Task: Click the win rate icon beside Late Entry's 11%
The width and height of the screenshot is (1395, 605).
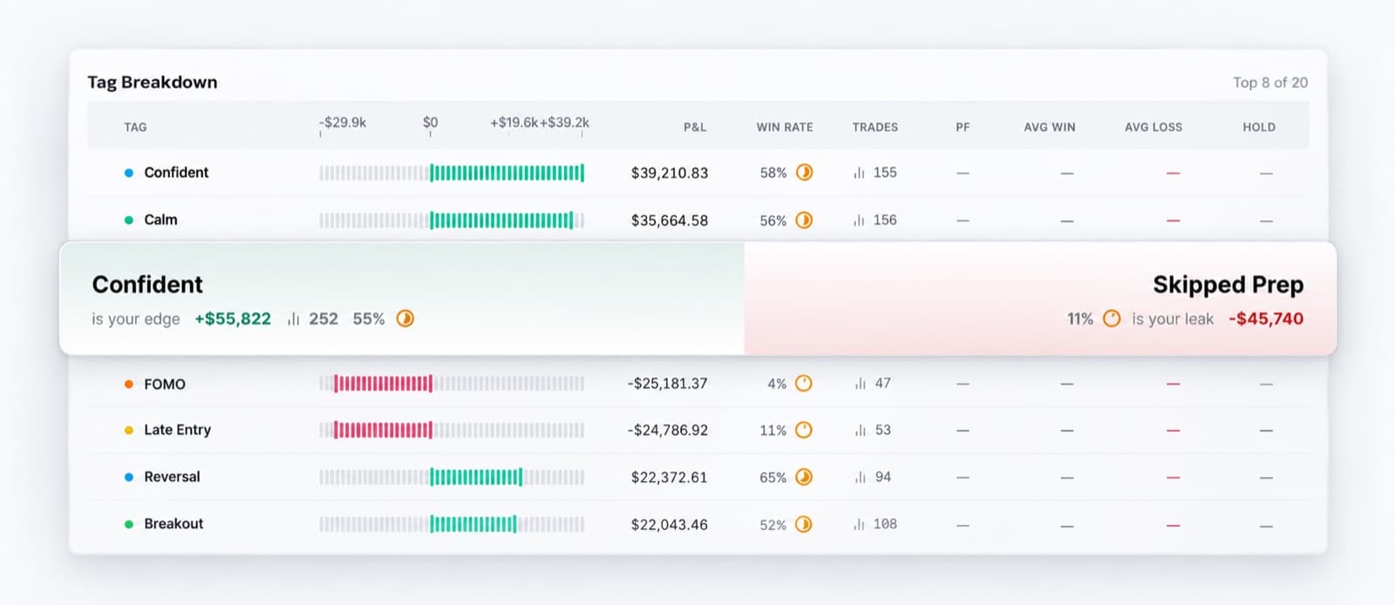Action: (x=804, y=430)
